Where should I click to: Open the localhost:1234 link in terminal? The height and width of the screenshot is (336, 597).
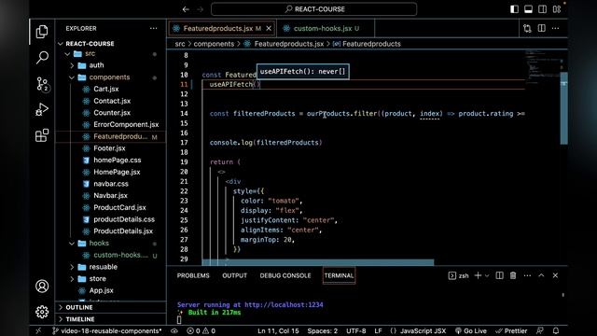pyautogui.click(x=284, y=305)
